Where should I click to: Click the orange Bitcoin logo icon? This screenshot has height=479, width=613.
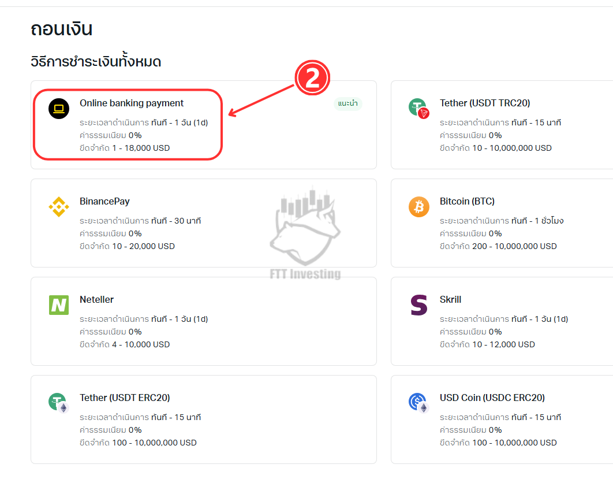click(418, 207)
